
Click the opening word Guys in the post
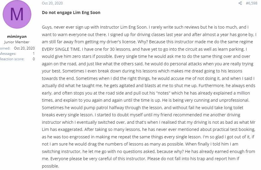[x=47, y=27]
